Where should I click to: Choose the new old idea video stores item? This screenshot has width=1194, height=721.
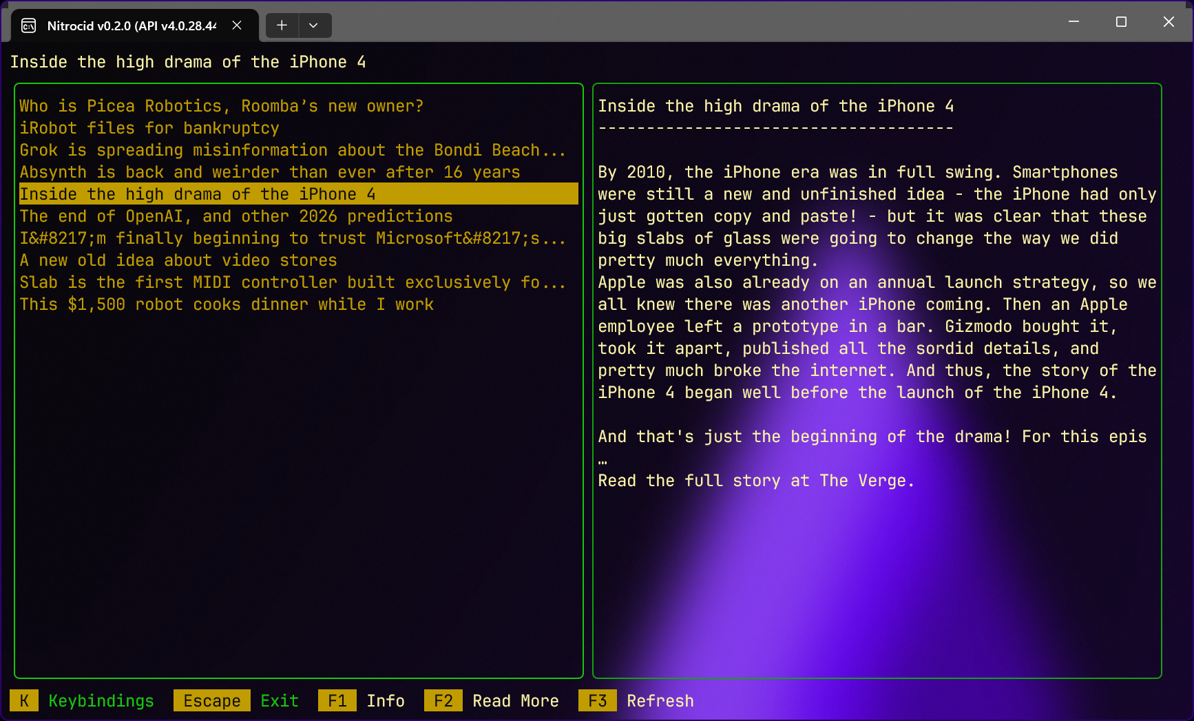click(x=178, y=260)
